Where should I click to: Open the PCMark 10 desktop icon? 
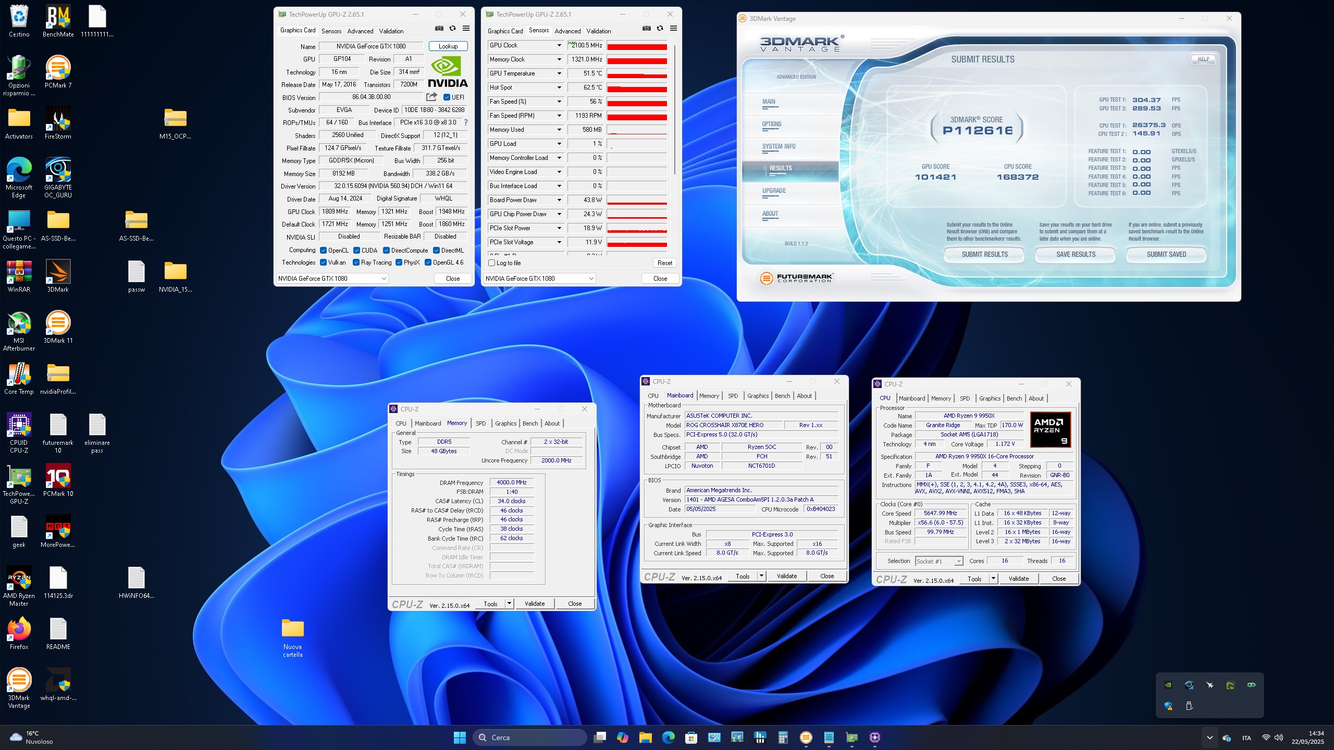[58, 481]
